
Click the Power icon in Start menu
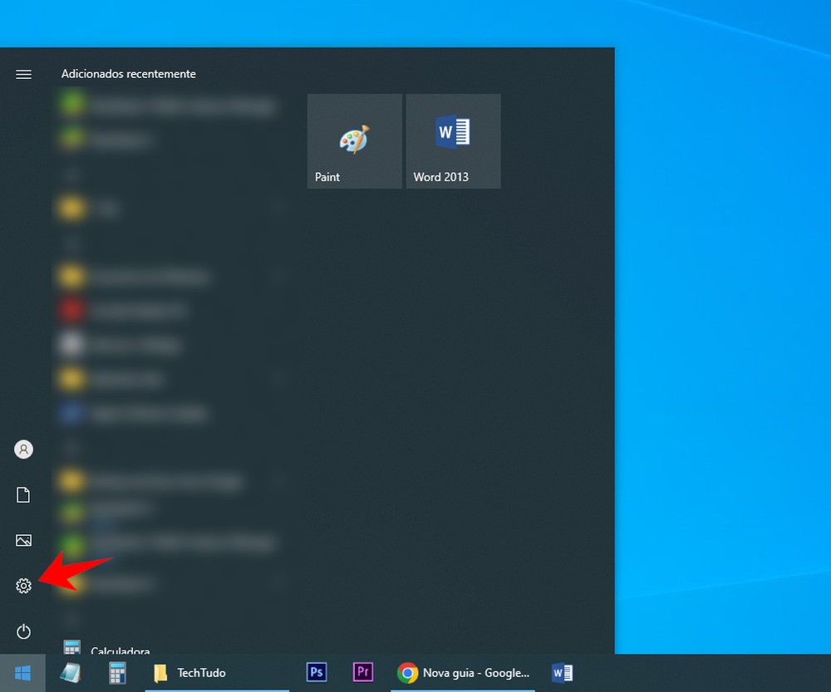pos(23,631)
